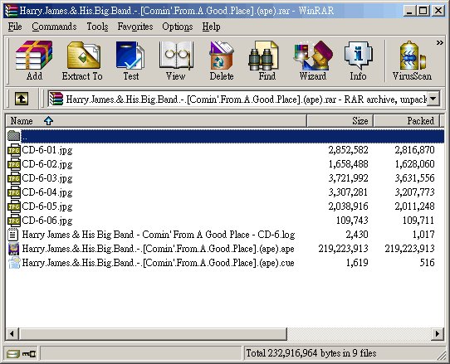Click the drive icon in the status bar
Image resolution: width=450 pixels, height=364 pixels.
[x=13, y=354]
